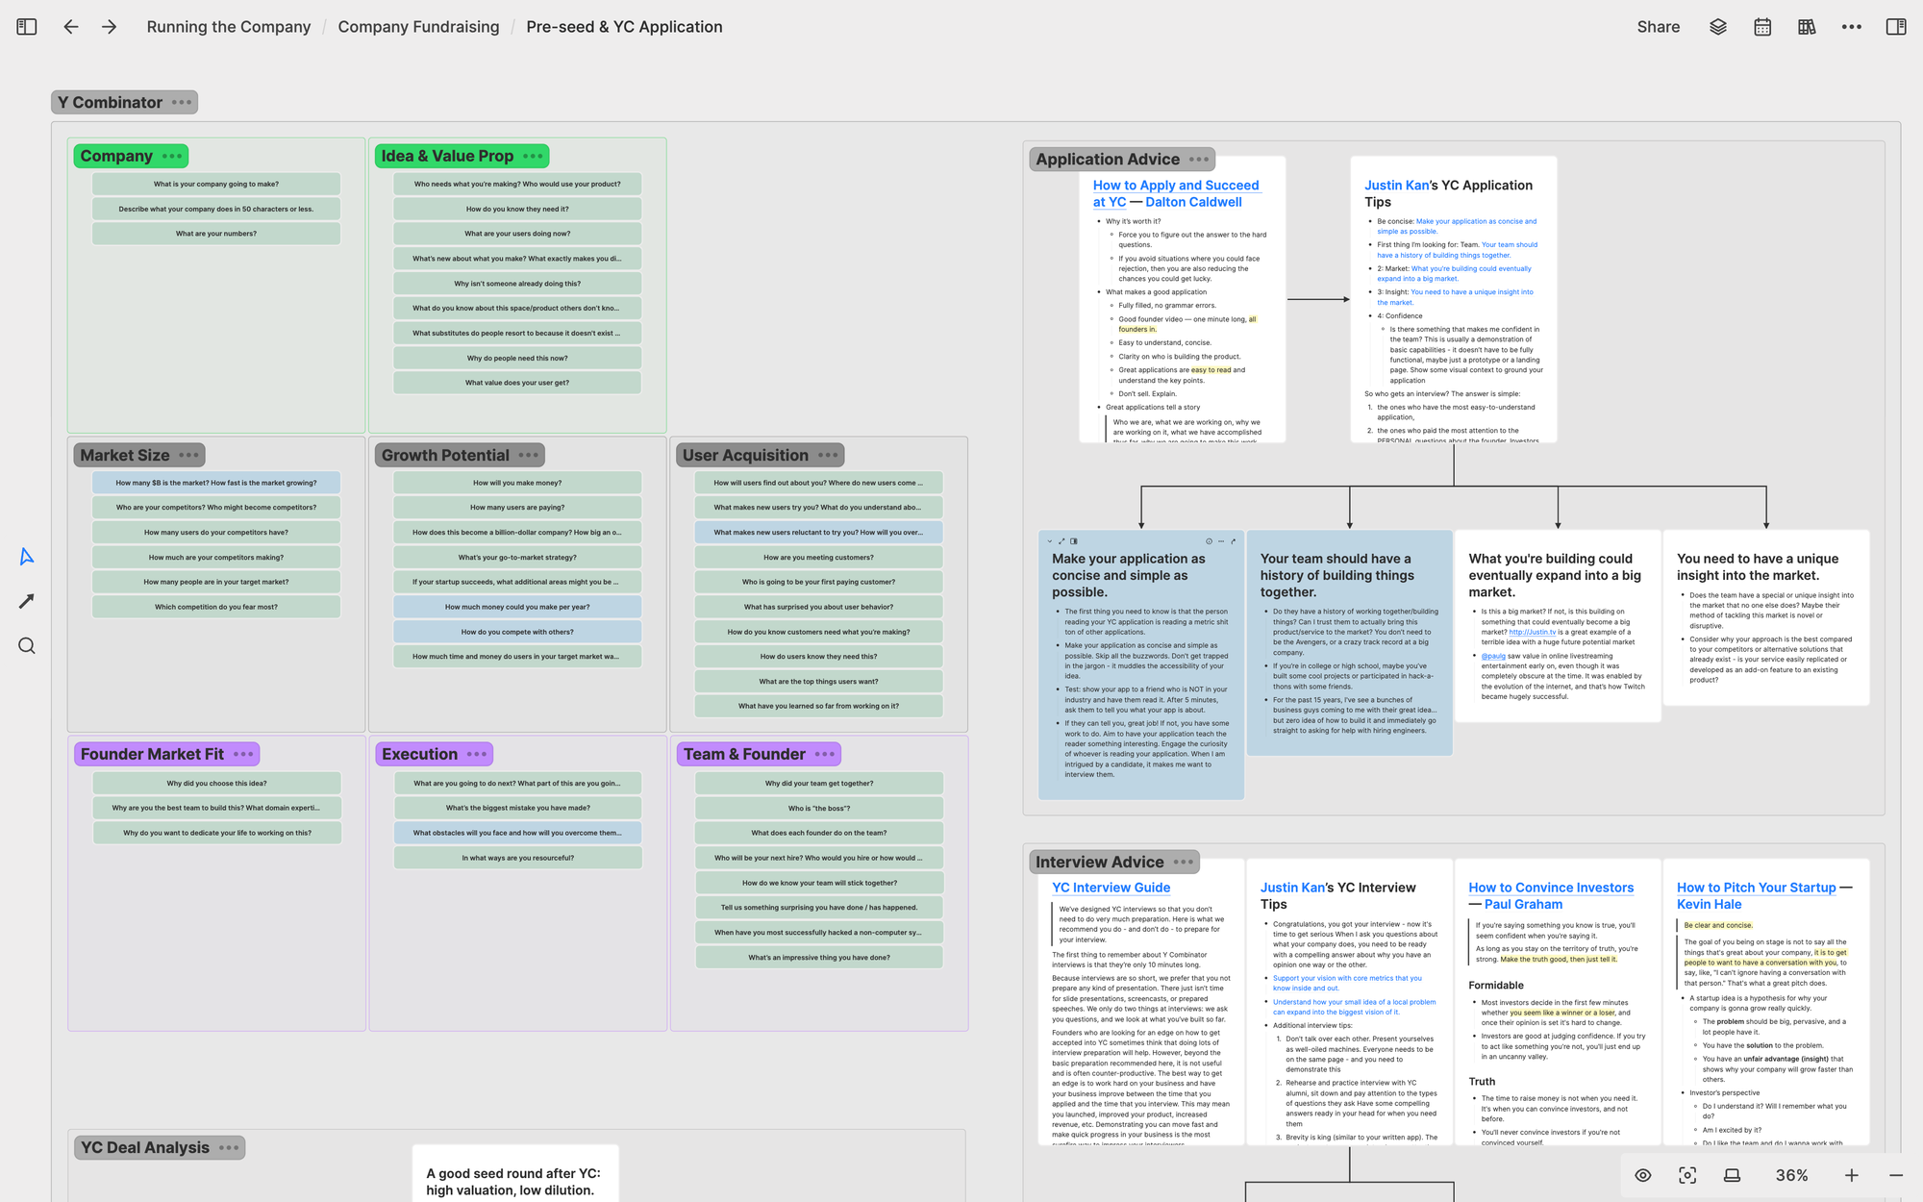Collapse the concise application card chevron
Screen dimensions: 1923x1202
1050,541
